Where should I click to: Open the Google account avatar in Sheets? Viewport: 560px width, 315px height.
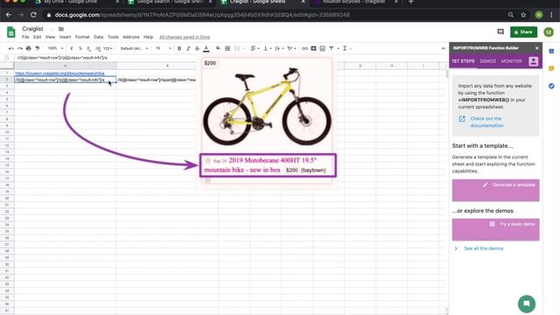[x=549, y=31]
